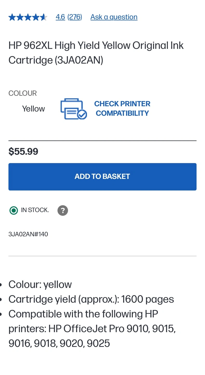Viewport: 205px width, 375px height.
Task: Click the $55.99 price
Action: [x=23, y=151]
